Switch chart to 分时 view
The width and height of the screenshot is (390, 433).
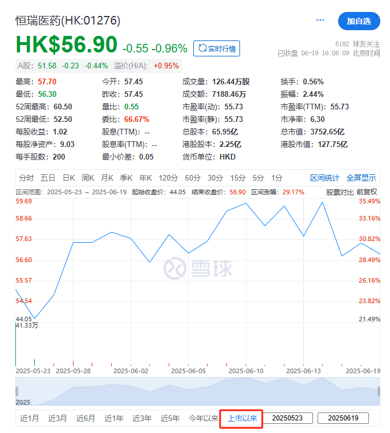tap(26, 178)
